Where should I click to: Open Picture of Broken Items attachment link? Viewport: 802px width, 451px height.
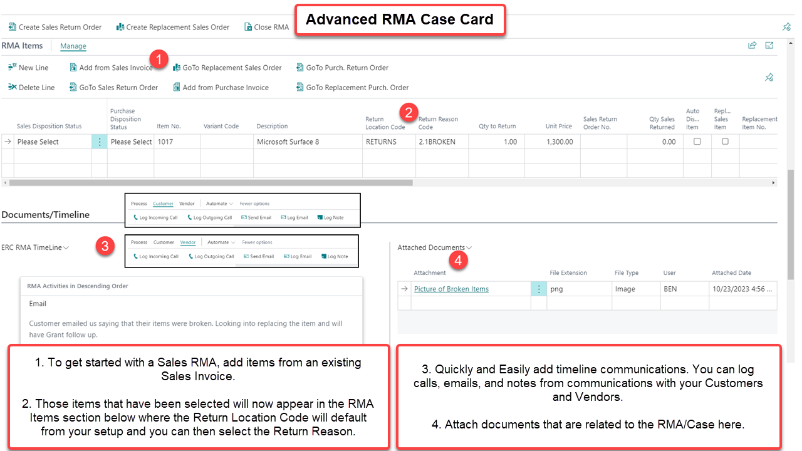click(x=451, y=289)
